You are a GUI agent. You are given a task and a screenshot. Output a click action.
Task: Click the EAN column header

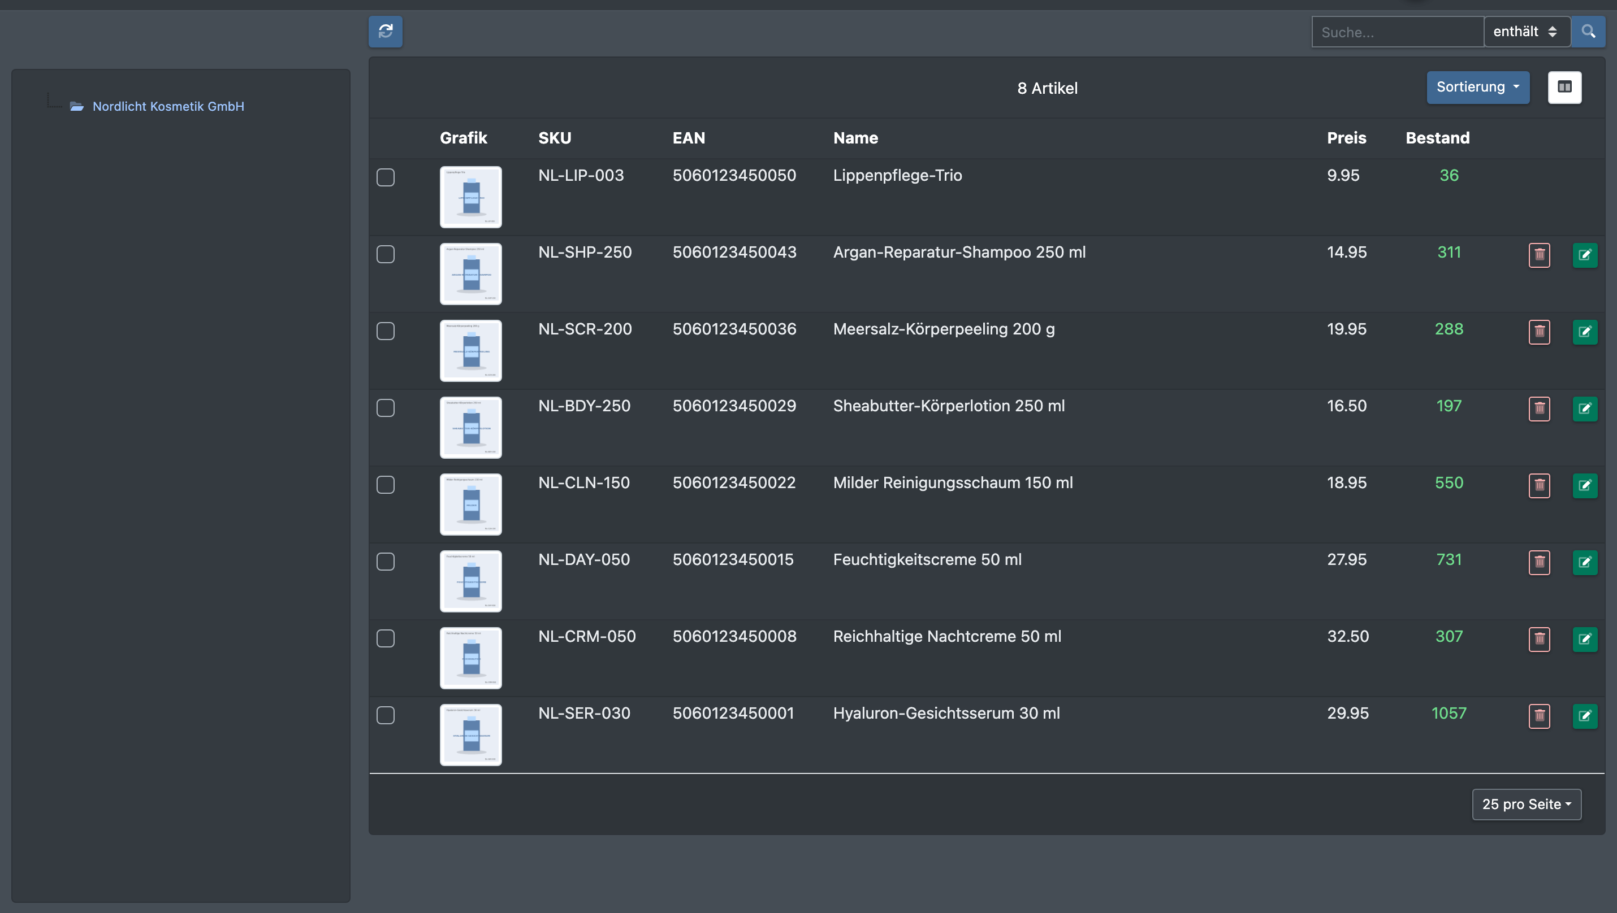[689, 138]
